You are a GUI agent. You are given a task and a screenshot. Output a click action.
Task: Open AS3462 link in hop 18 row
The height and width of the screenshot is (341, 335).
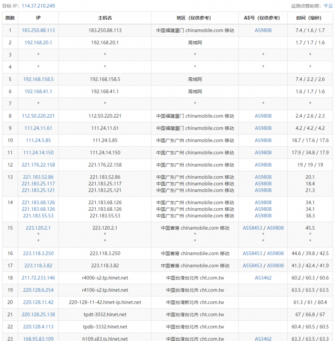click(263, 278)
